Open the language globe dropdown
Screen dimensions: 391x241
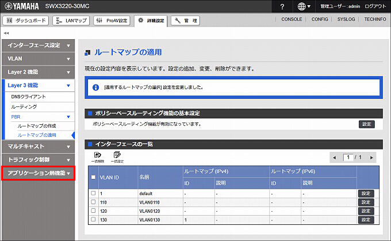304,6
